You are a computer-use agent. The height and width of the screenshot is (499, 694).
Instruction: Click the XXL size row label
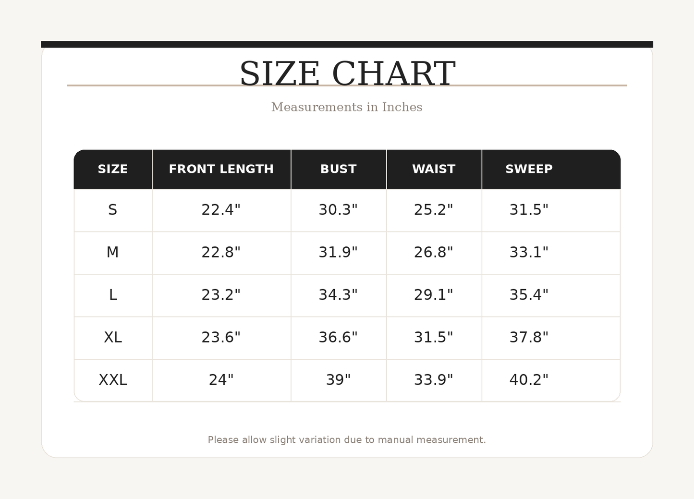(x=113, y=380)
